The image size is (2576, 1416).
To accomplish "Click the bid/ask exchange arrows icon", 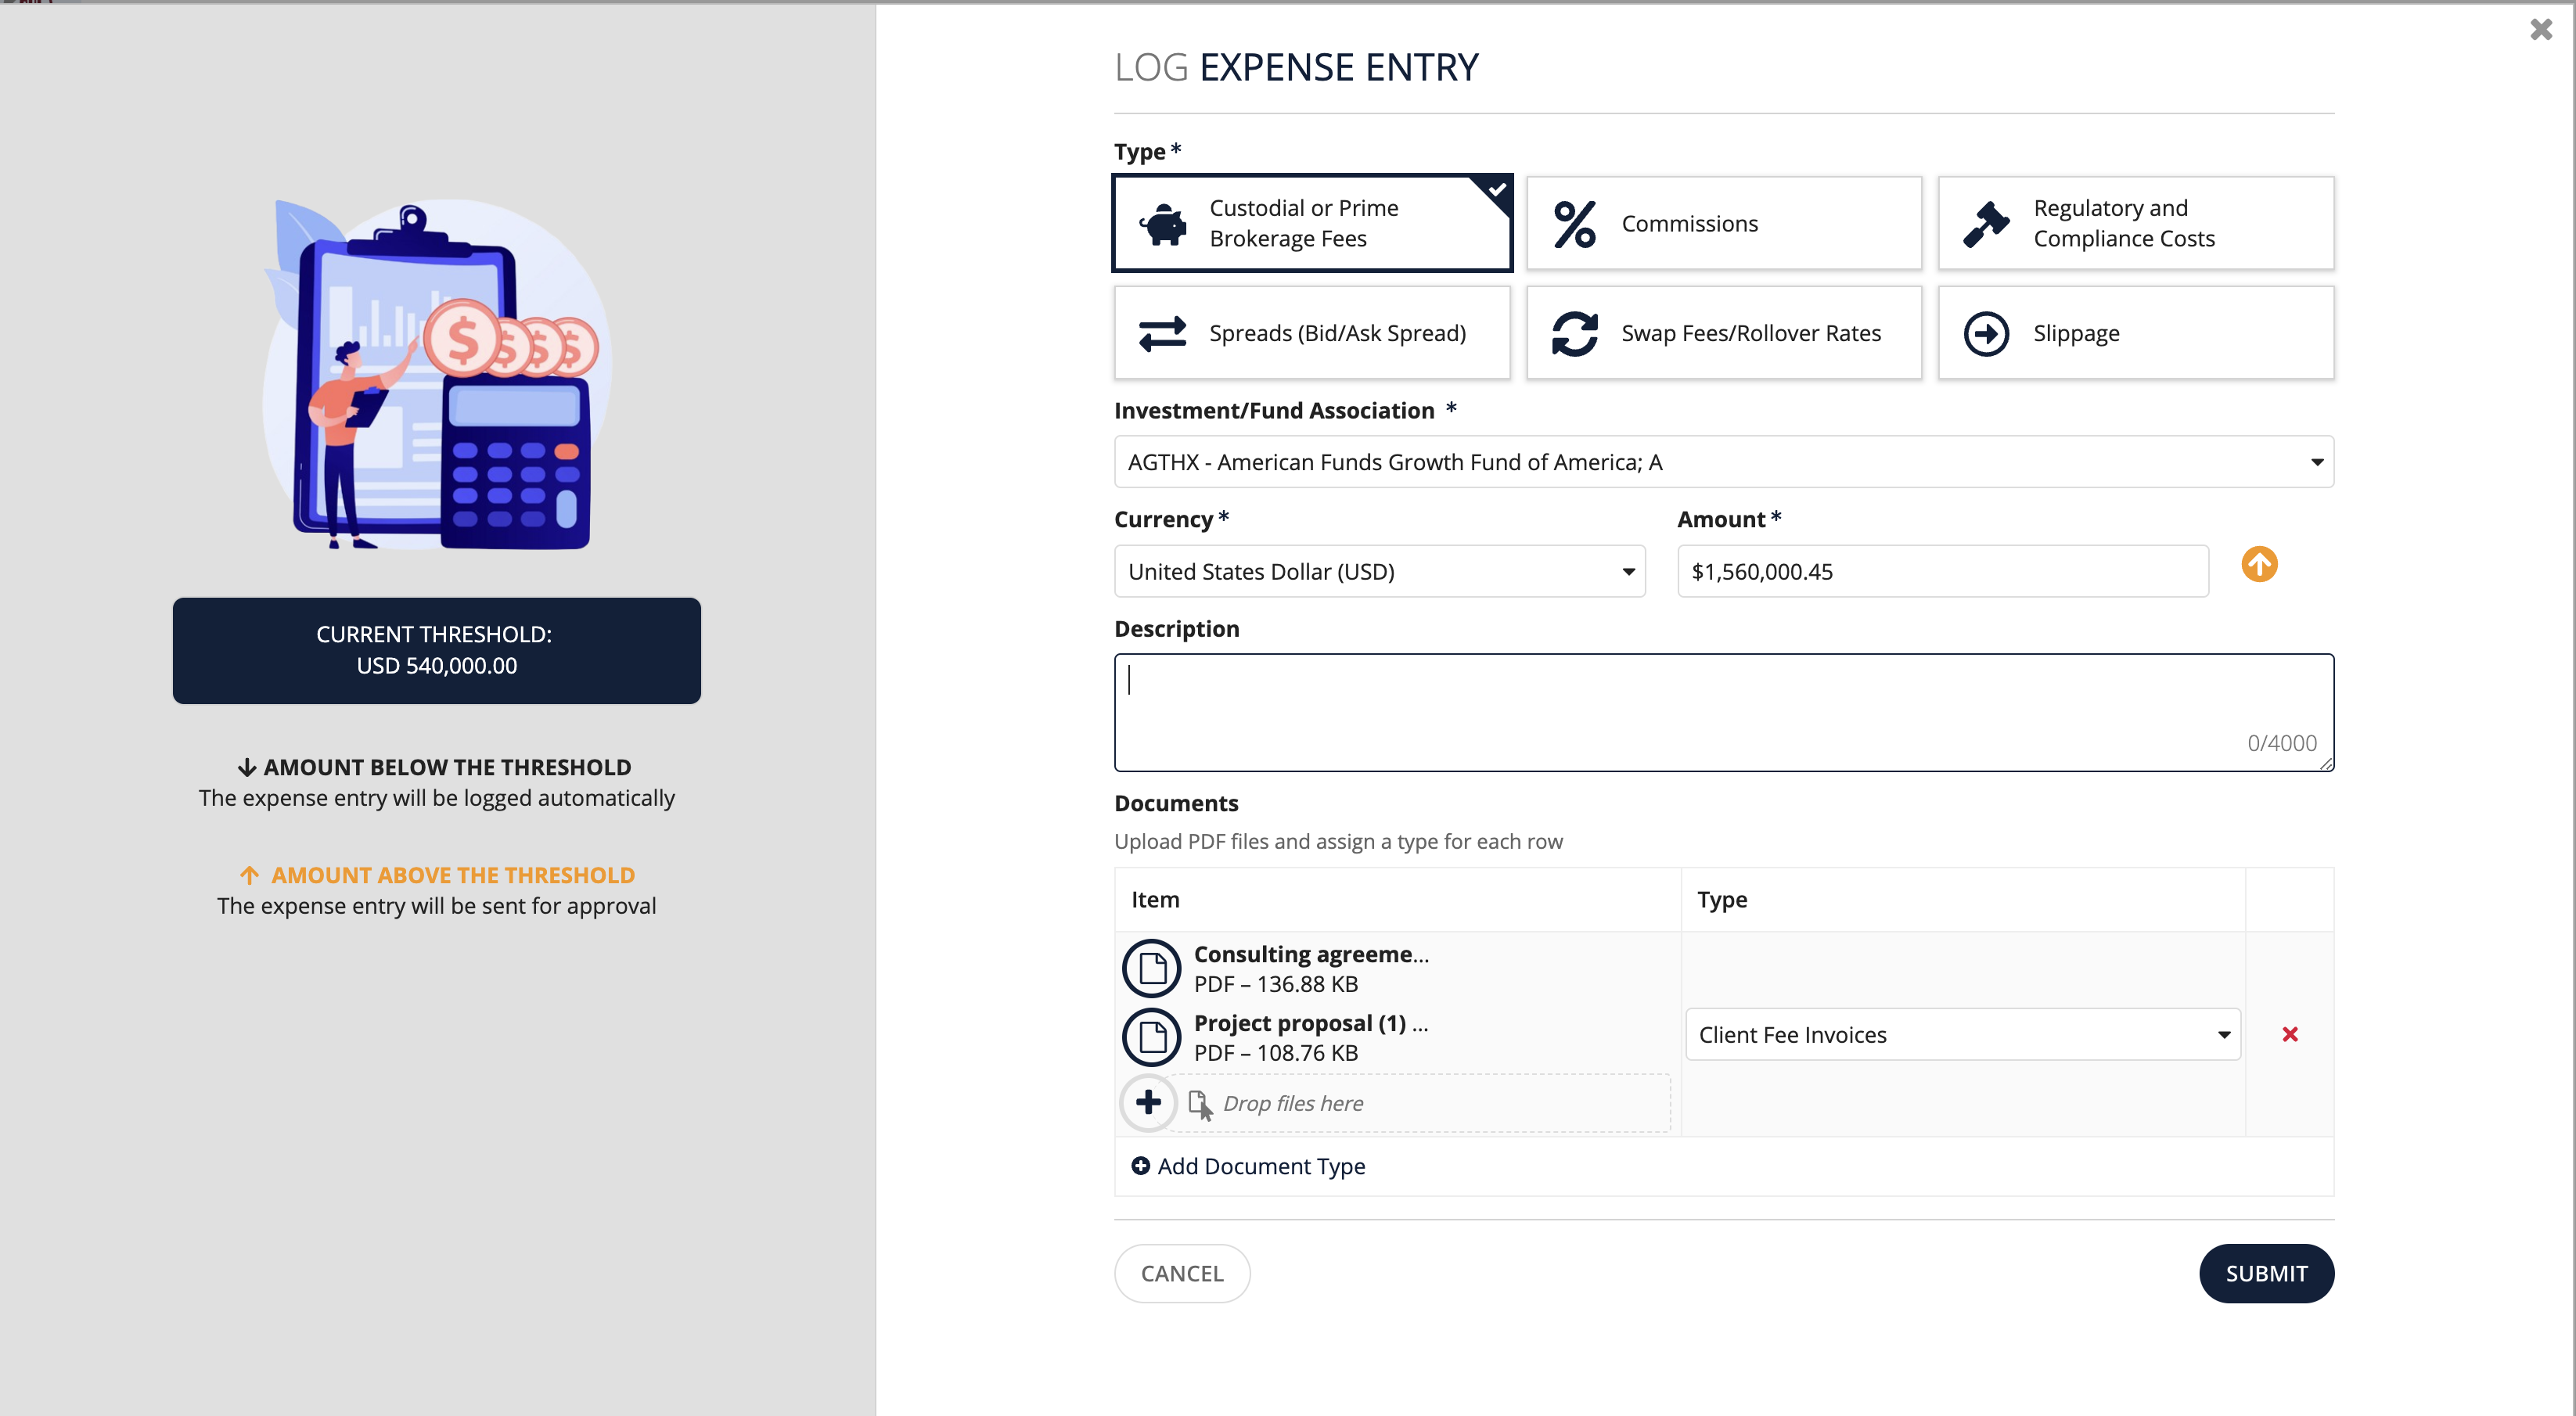I will coord(1163,334).
